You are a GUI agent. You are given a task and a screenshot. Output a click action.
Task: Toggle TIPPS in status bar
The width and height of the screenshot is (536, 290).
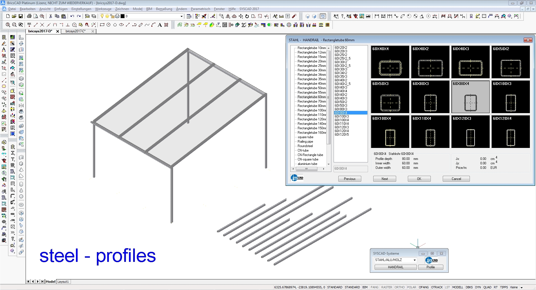[x=504, y=287]
